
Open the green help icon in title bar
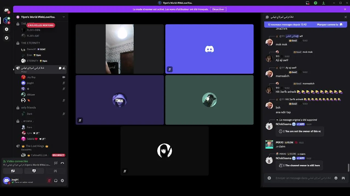coord(316,3)
